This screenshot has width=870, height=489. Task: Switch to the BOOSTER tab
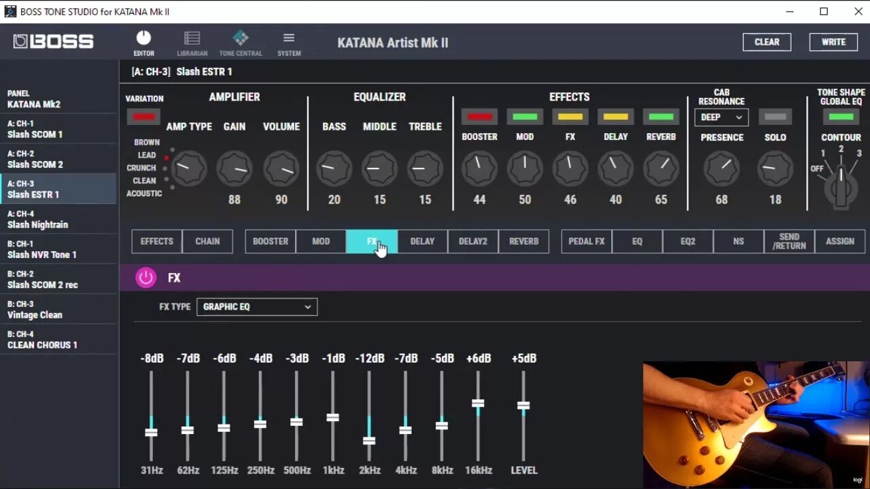tap(271, 241)
